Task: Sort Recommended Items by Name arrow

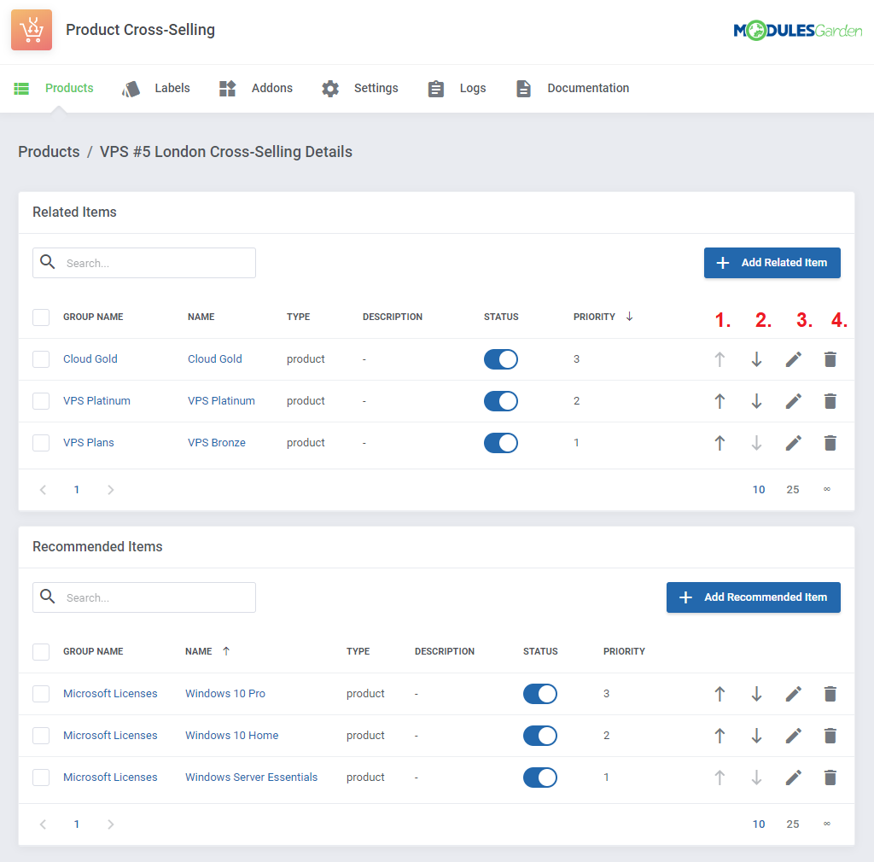Action: [226, 651]
